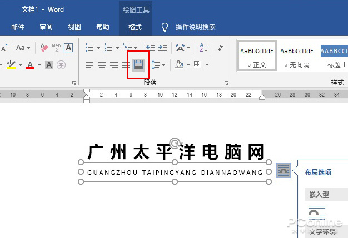The height and width of the screenshot is (238, 348).
Task: Click the enclosed character 字 icon
Action: pyautogui.click(x=61, y=65)
